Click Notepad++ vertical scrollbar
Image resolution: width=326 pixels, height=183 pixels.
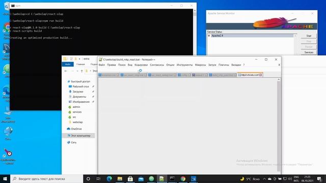[279, 126]
